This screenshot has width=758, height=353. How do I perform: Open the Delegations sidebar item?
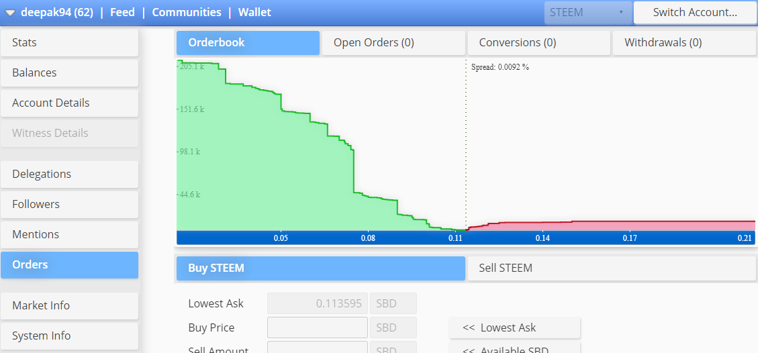click(x=70, y=174)
